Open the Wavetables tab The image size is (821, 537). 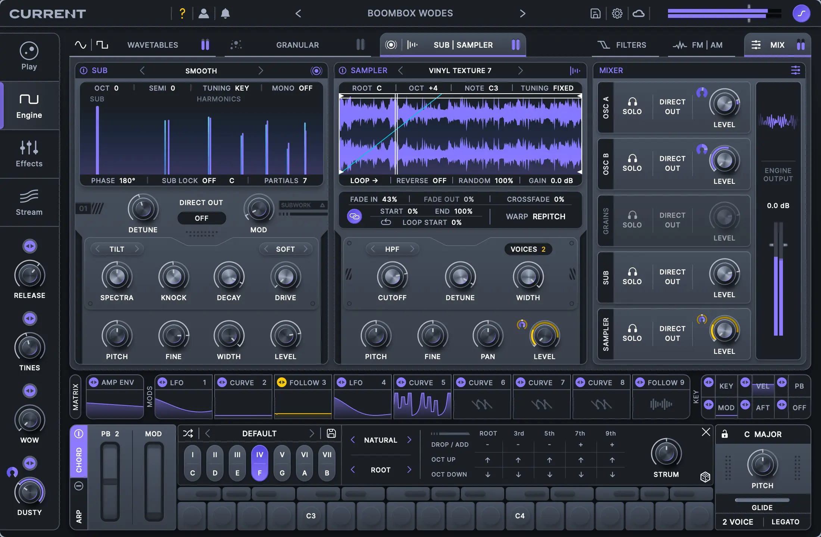pos(153,45)
